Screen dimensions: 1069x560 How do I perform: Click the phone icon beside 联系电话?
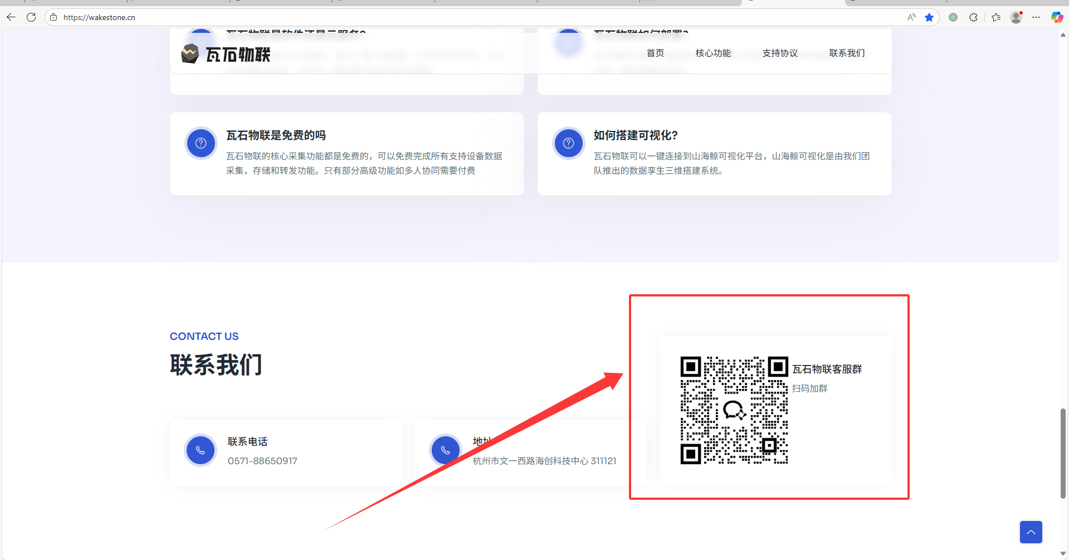(x=201, y=450)
